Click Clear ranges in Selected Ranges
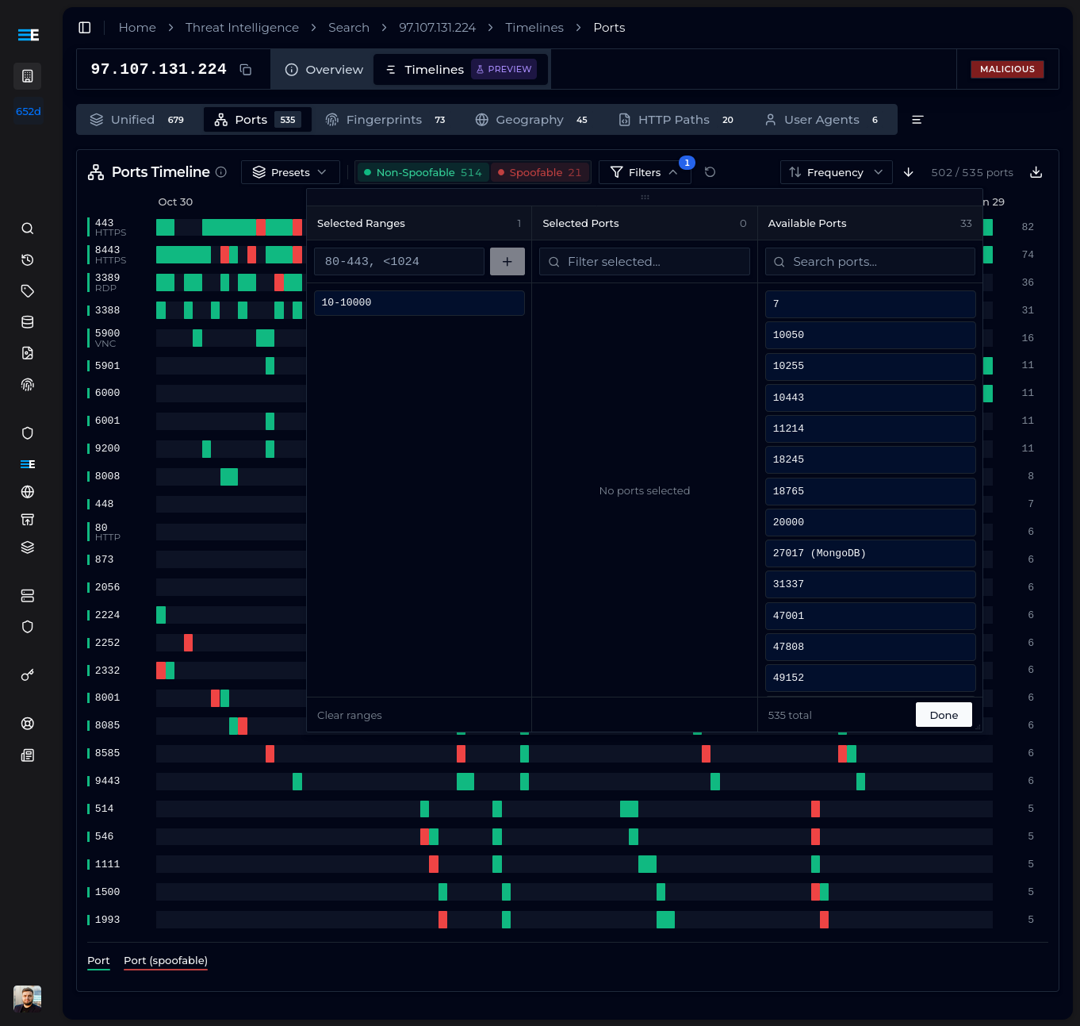The image size is (1080, 1026). click(349, 714)
